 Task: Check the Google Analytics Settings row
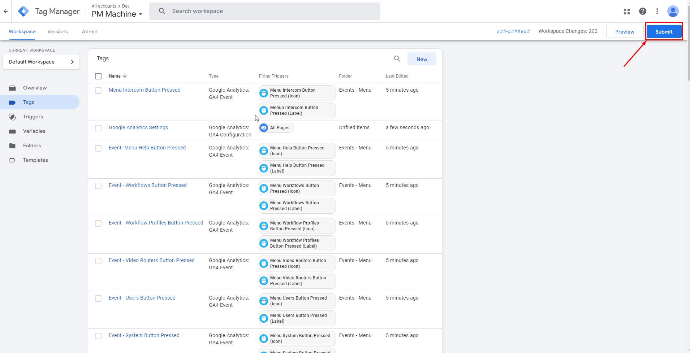98,128
